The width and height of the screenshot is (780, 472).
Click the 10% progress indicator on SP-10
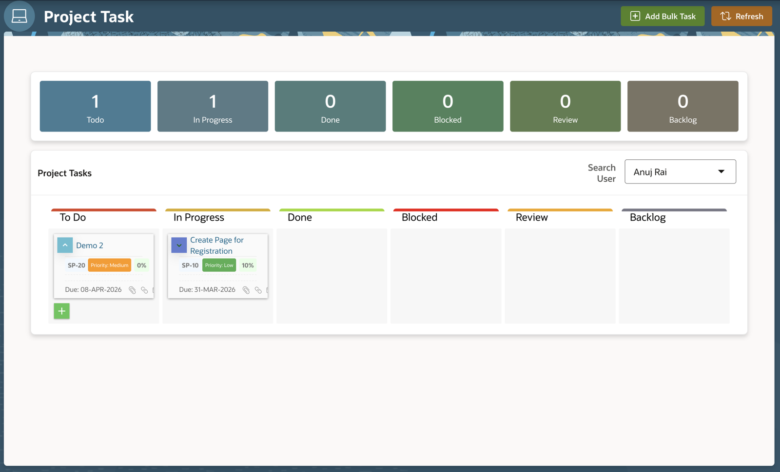coord(248,265)
